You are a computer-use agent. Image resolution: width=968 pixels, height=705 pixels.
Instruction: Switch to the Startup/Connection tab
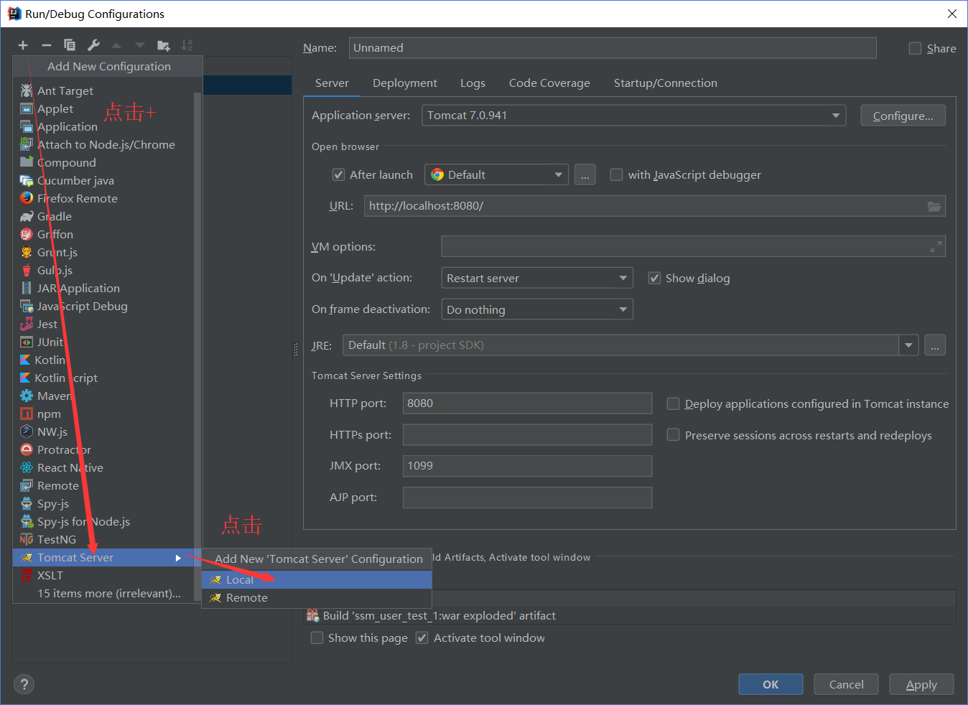pos(666,83)
